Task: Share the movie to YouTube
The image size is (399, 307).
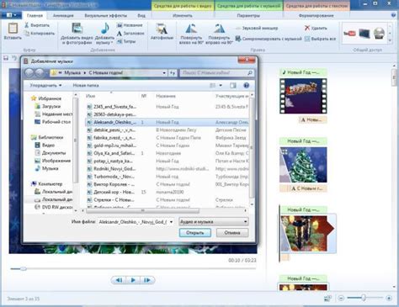Action: [x=349, y=34]
